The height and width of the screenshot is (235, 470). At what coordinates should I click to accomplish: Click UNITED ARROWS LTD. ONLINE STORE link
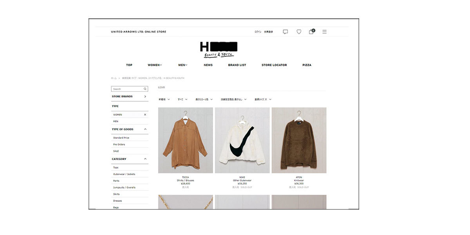[139, 32]
